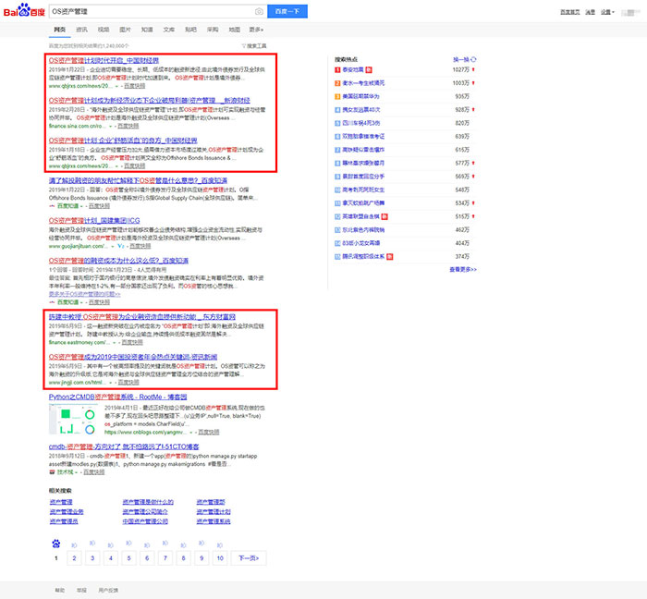Viewport: 647px width, 599px height.
Task: Click the 百度一下 search button
Action: click(287, 11)
